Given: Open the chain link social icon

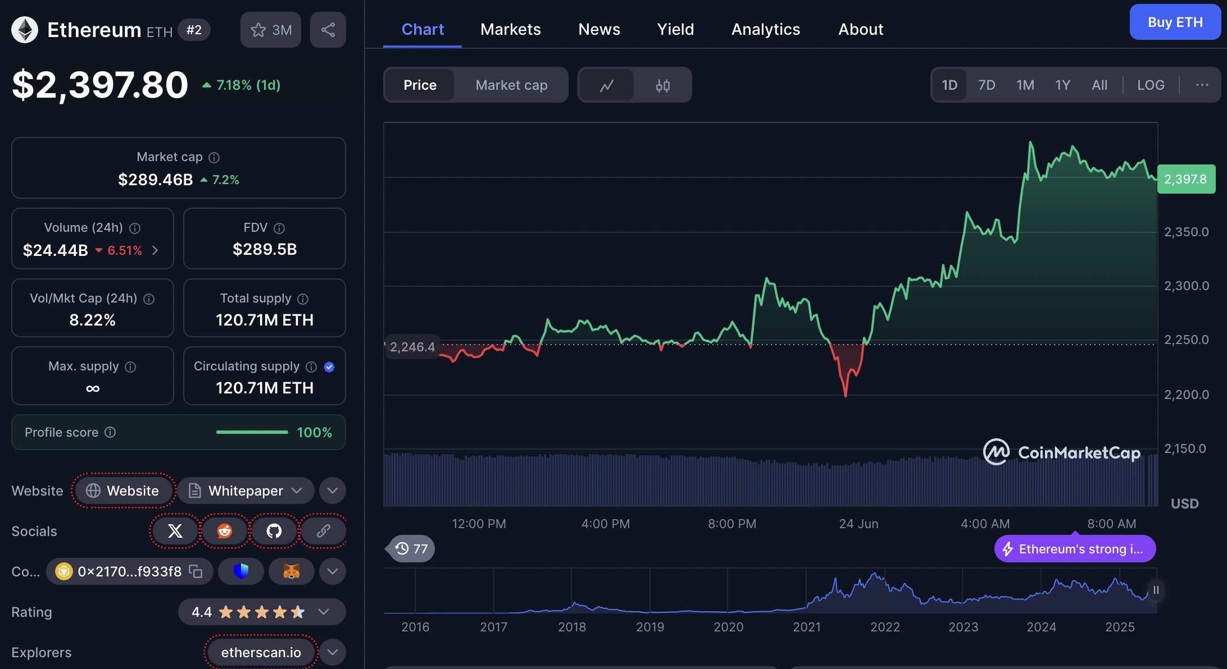Looking at the screenshot, I should click(324, 531).
